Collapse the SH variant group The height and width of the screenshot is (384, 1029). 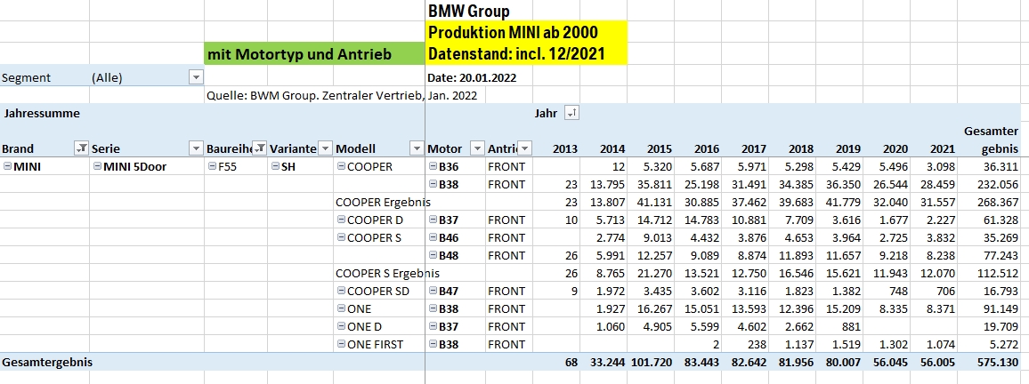(275, 166)
